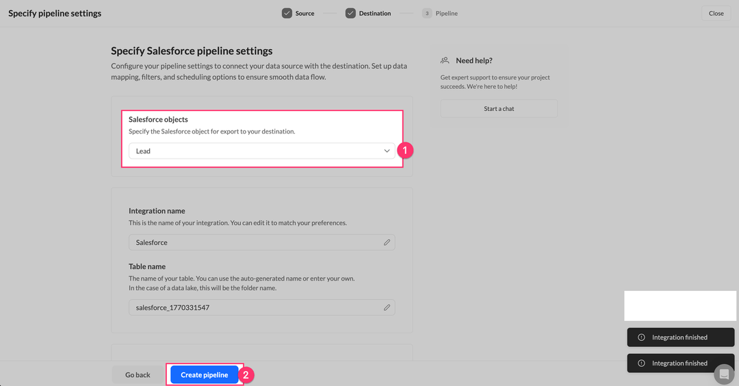
Task: Click the Start a chat button
Action: tap(499, 108)
